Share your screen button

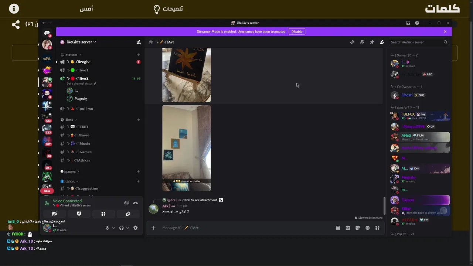tap(79, 214)
